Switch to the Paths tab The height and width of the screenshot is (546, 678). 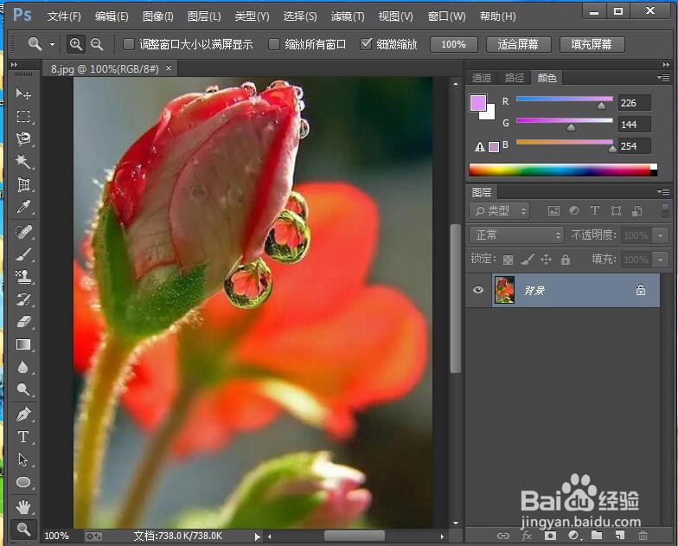[514, 78]
